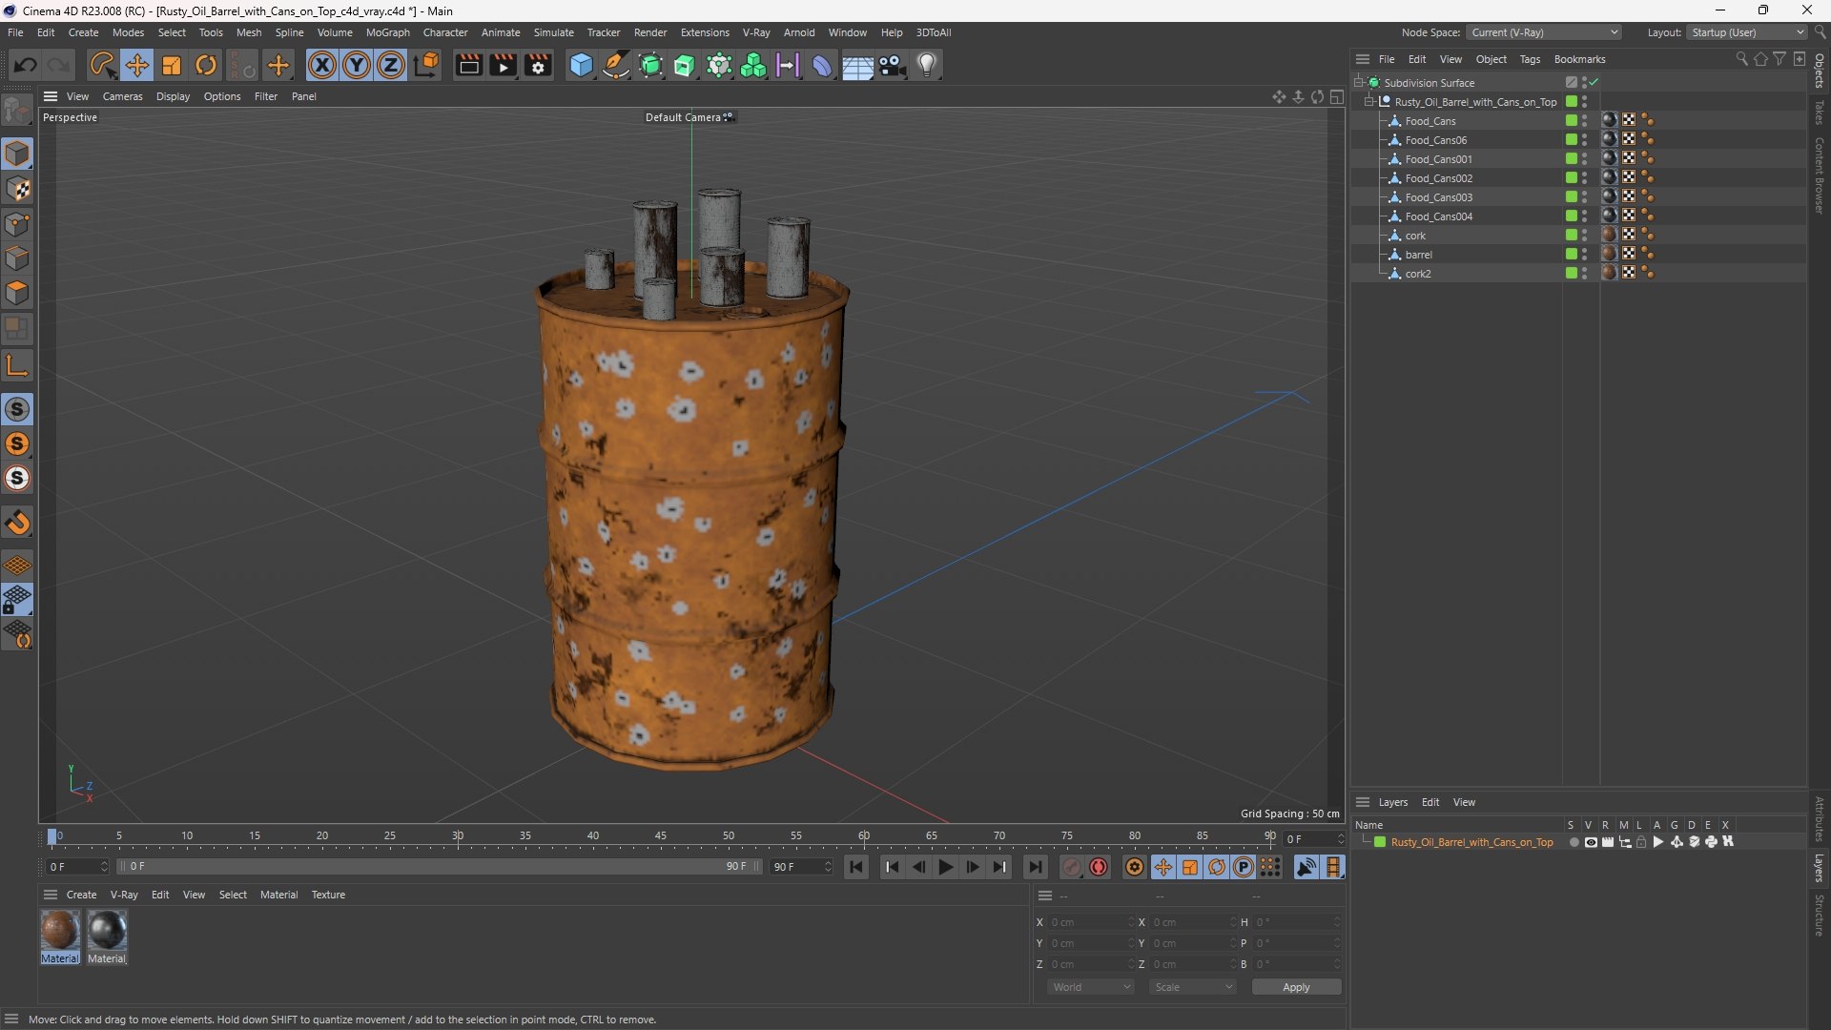Collapse the Rusty_Oil_Barrel_with_Cans_on_Top group

pos(1369,102)
